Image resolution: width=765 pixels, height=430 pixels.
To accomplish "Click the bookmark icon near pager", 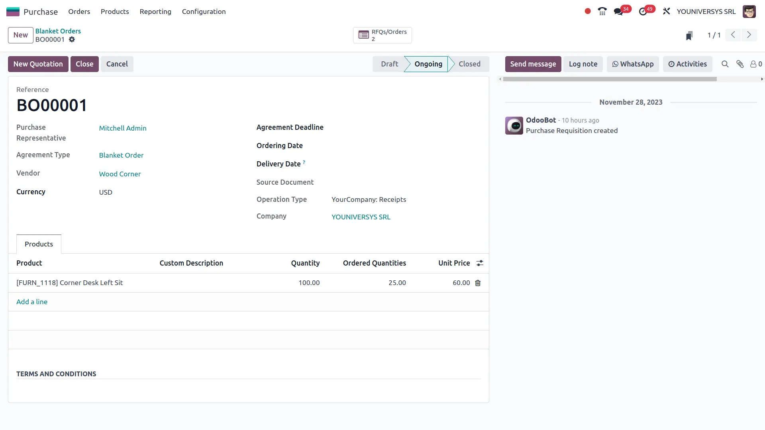I will (689, 35).
